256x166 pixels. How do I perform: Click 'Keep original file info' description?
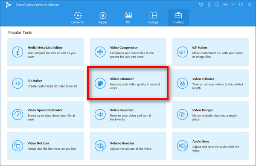[52, 55]
